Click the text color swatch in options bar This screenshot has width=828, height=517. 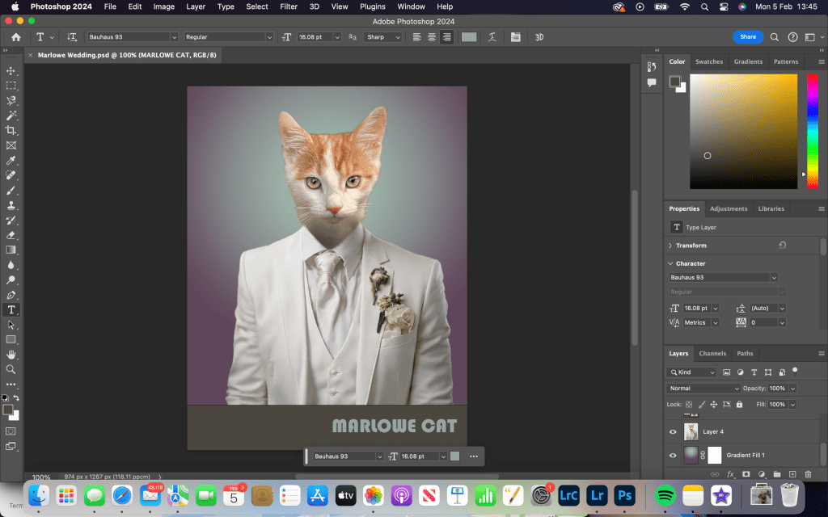click(x=469, y=37)
